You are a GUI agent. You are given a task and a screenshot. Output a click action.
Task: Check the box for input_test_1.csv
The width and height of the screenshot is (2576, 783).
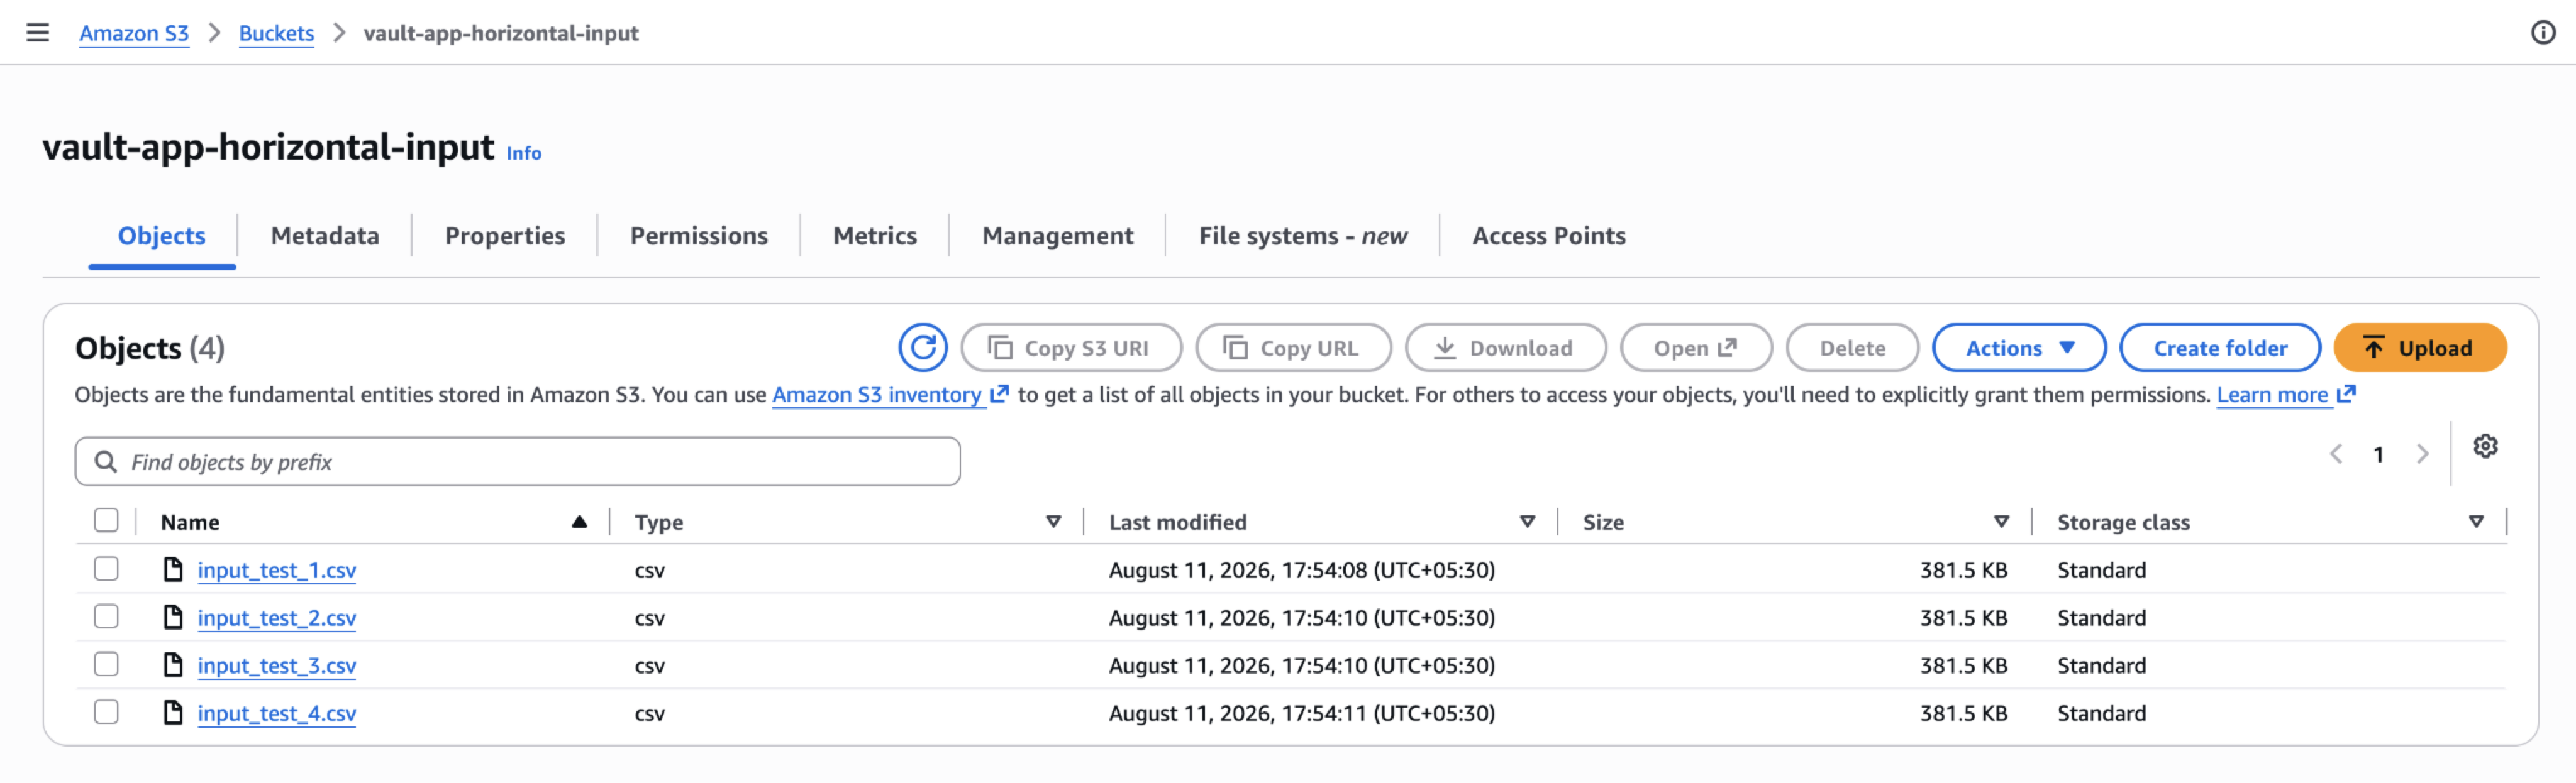(x=106, y=568)
